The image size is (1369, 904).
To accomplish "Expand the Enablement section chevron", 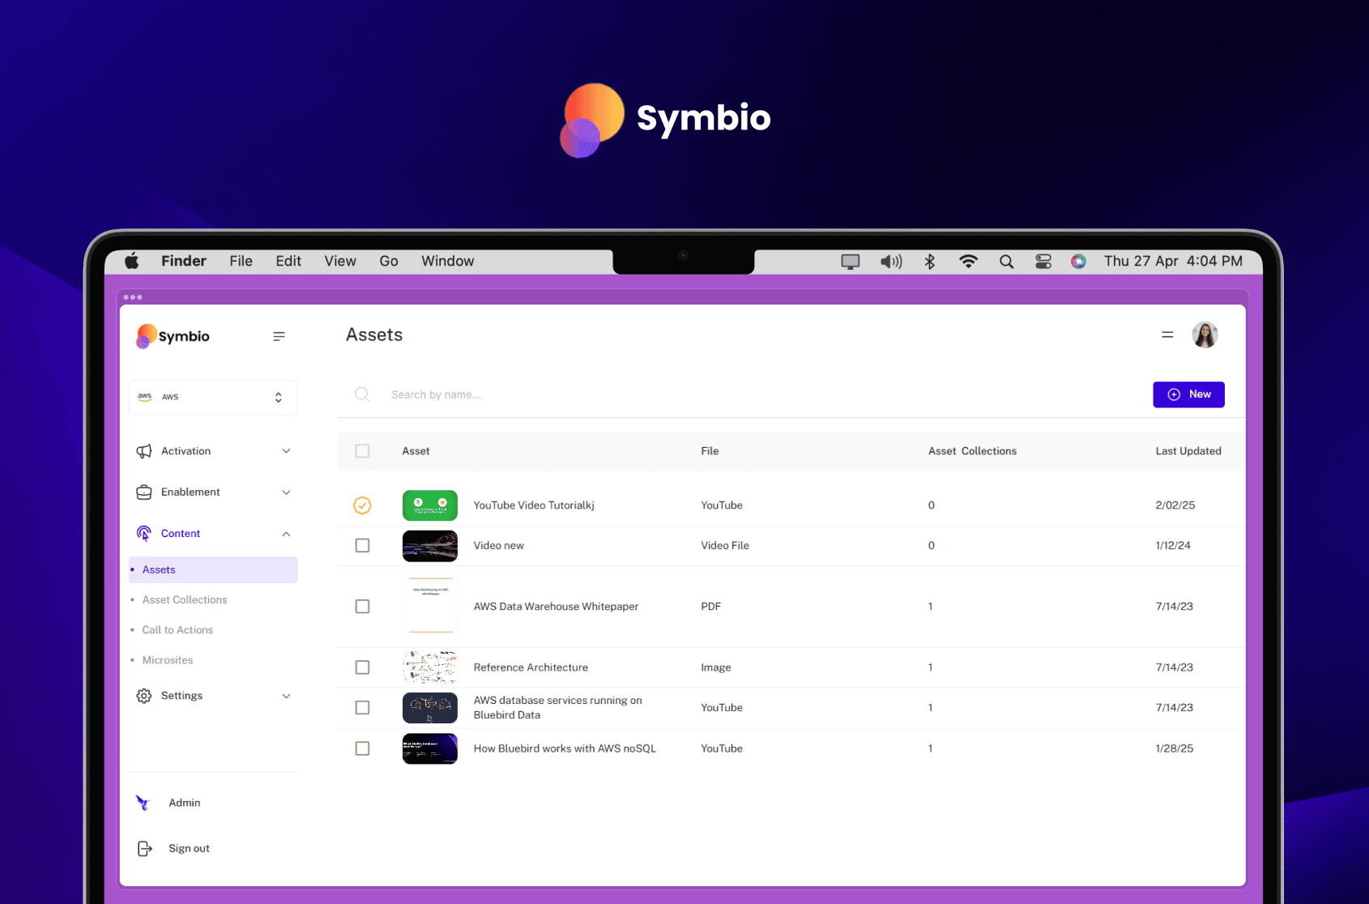I will pyautogui.click(x=286, y=493).
